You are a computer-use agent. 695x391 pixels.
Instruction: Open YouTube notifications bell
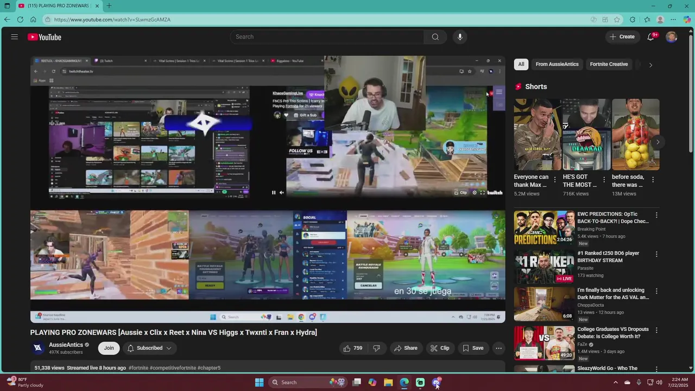point(650,37)
